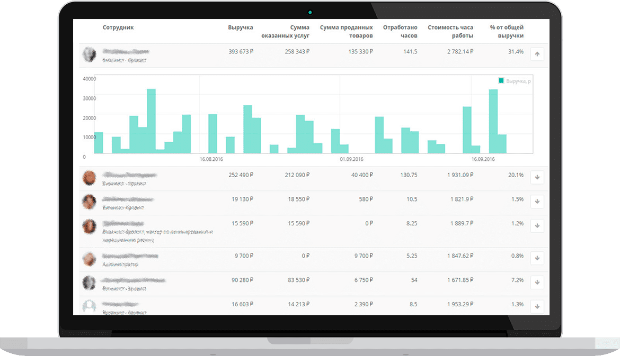Select the 90 280 ₽ revenue cell
620x356 pixels.
pos(242,280)
